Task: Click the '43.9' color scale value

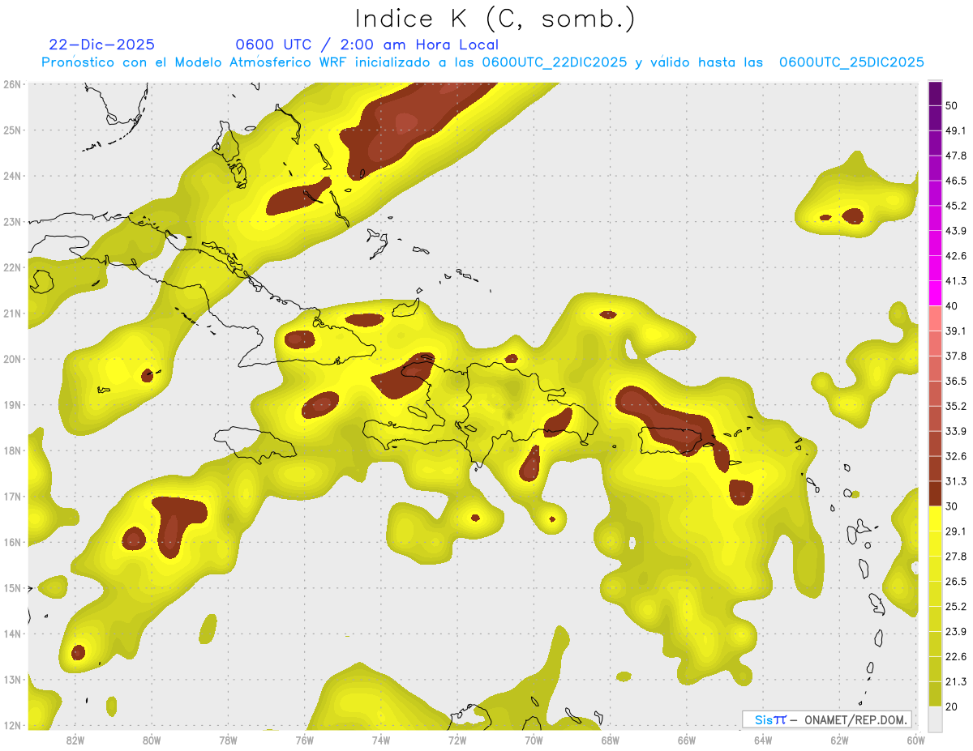Action: coord(956,231)
